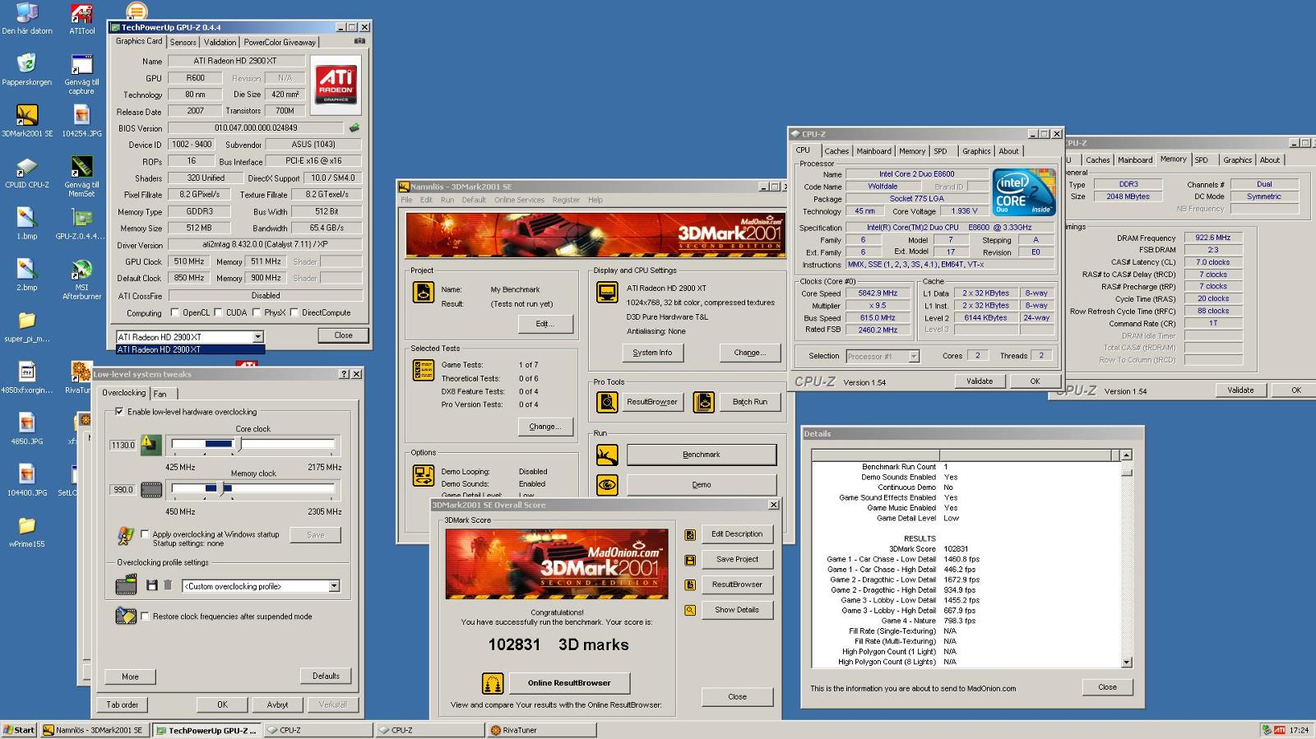Click the Details list scroll down arrow
The image size is (1316, 739).
click(x=1126, y=662)
